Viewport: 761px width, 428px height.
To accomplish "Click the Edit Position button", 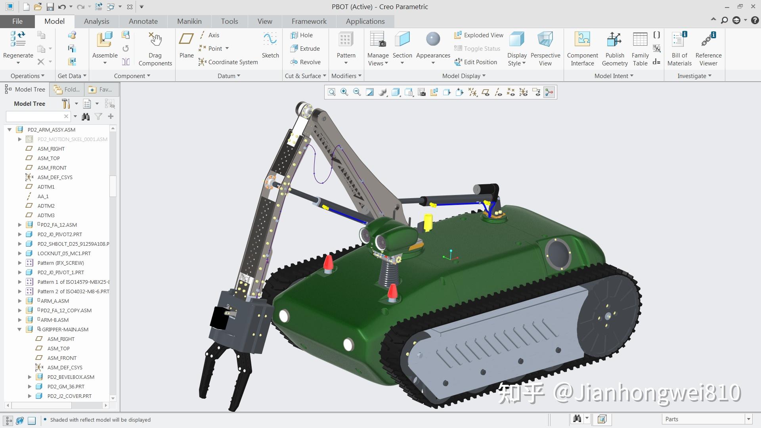I will [476, 62].
